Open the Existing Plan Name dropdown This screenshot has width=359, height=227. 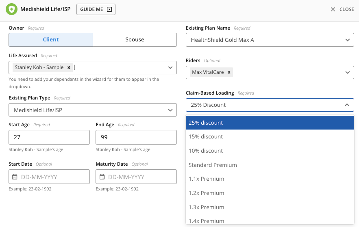(x=270, y=40)
